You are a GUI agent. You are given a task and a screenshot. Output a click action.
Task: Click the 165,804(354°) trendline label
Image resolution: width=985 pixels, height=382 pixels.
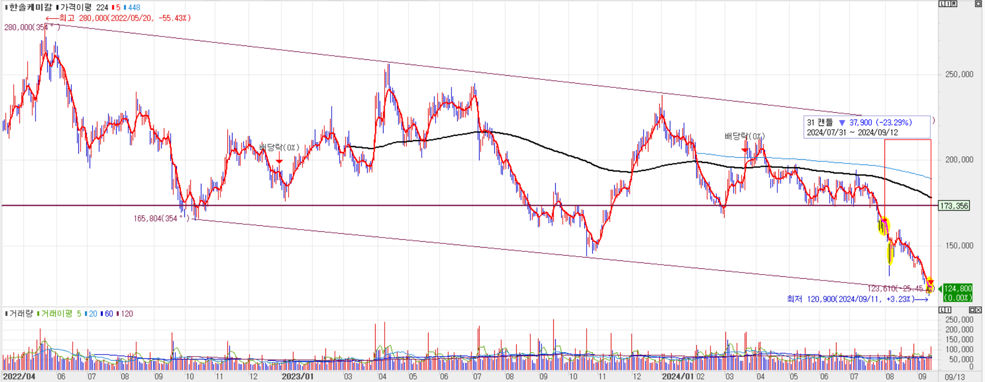click(162, 218)
